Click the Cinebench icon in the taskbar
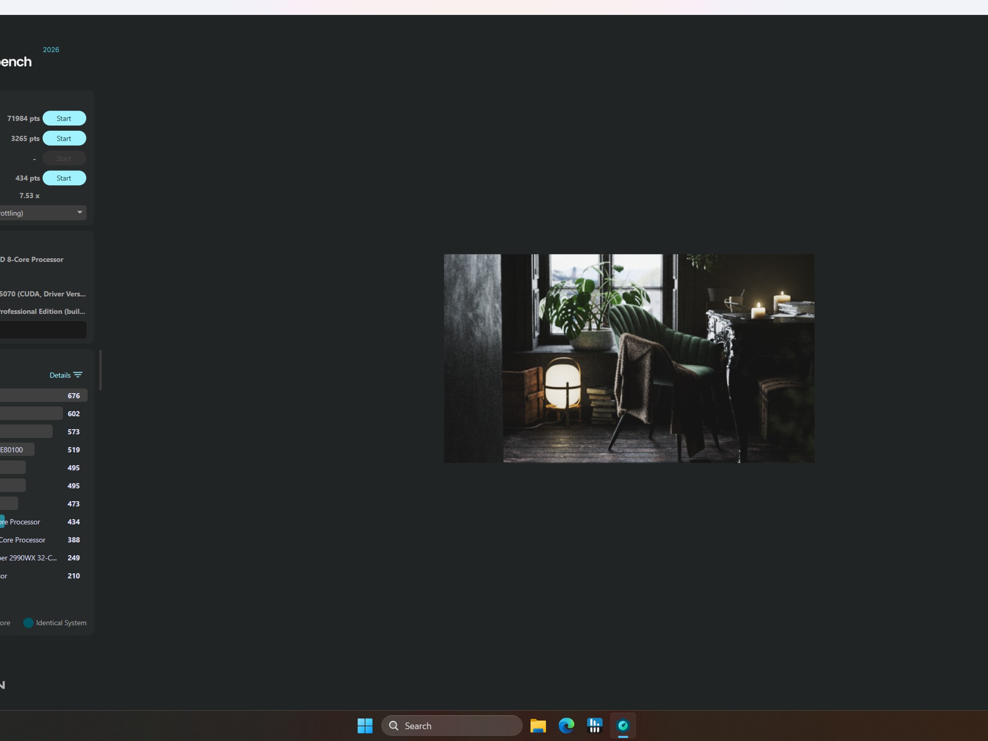 tap(623, 726)
